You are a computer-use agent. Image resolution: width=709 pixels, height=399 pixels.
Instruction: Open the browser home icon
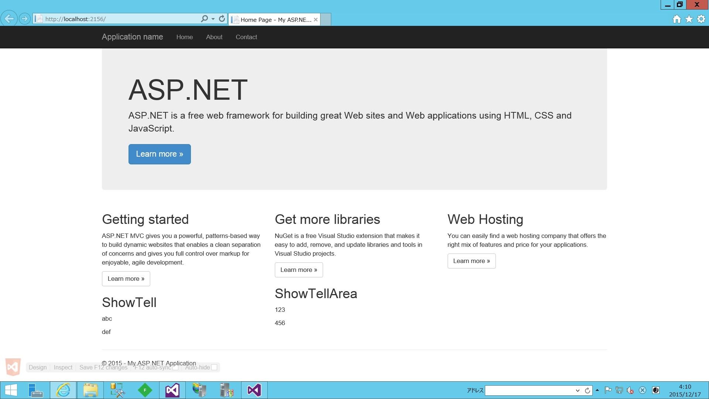pos(677,19)
